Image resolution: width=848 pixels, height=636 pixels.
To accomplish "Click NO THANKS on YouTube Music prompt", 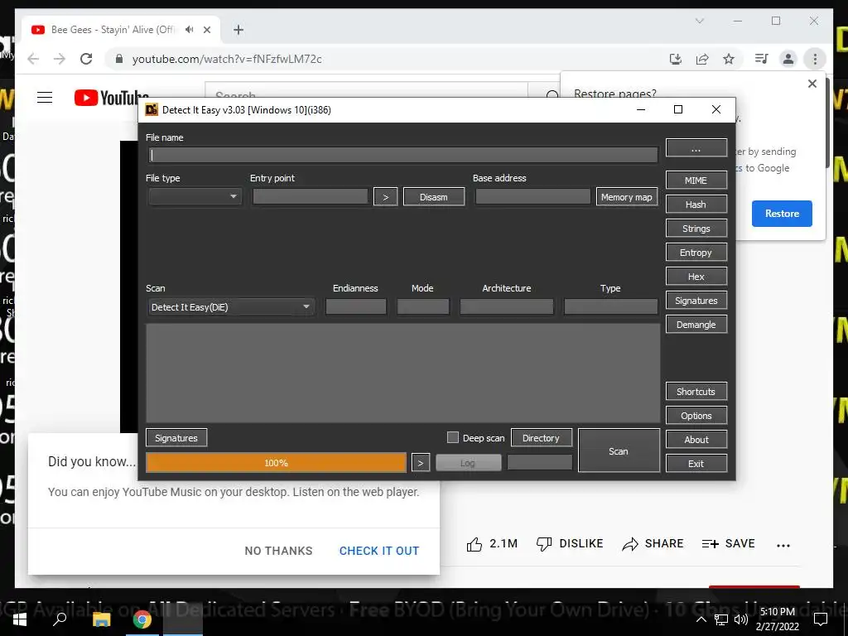I will (x=278, y=551).
